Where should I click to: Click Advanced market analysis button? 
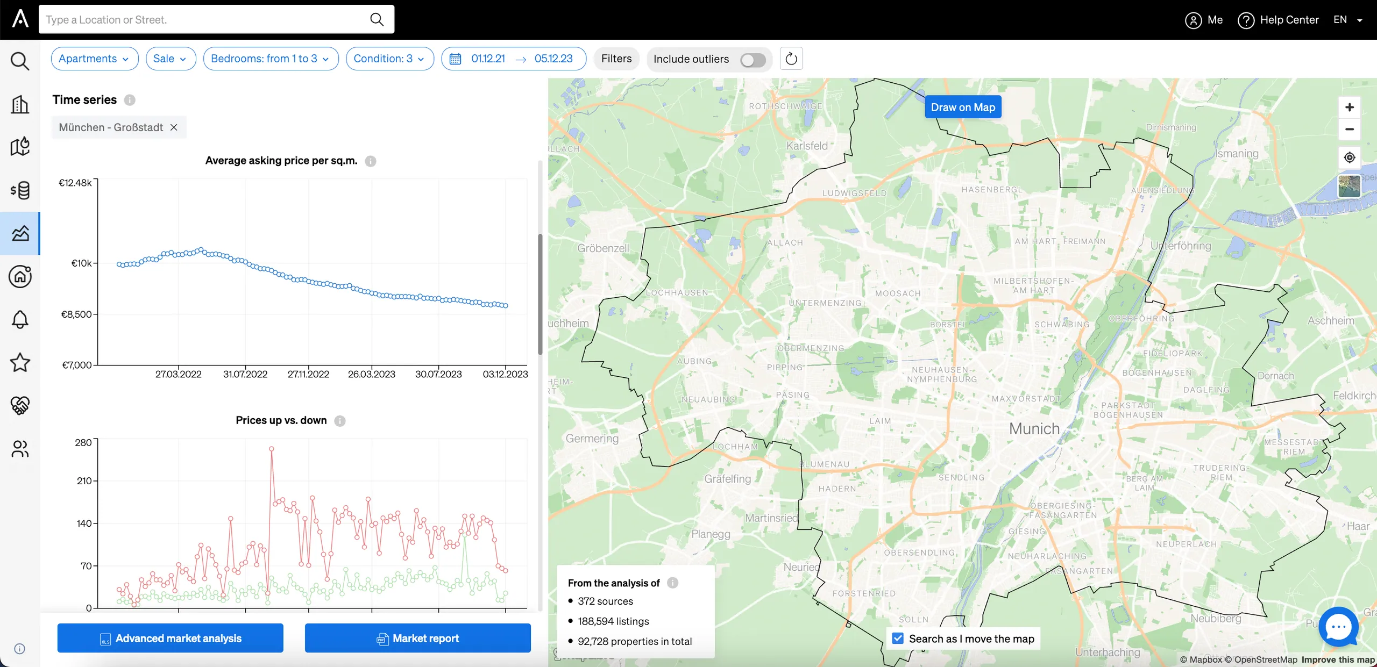pyautogui.click(x=171, y=638)
